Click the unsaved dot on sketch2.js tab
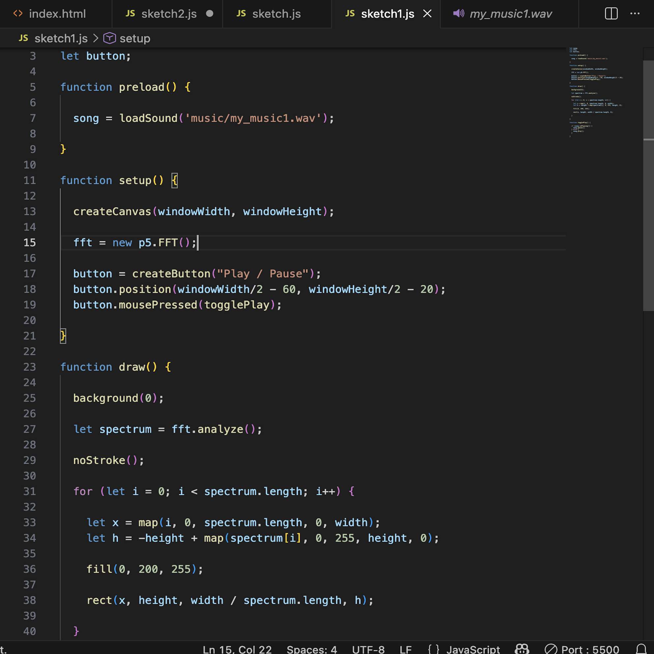The height and width of the screenshot is (654, 654). (210, 14)
